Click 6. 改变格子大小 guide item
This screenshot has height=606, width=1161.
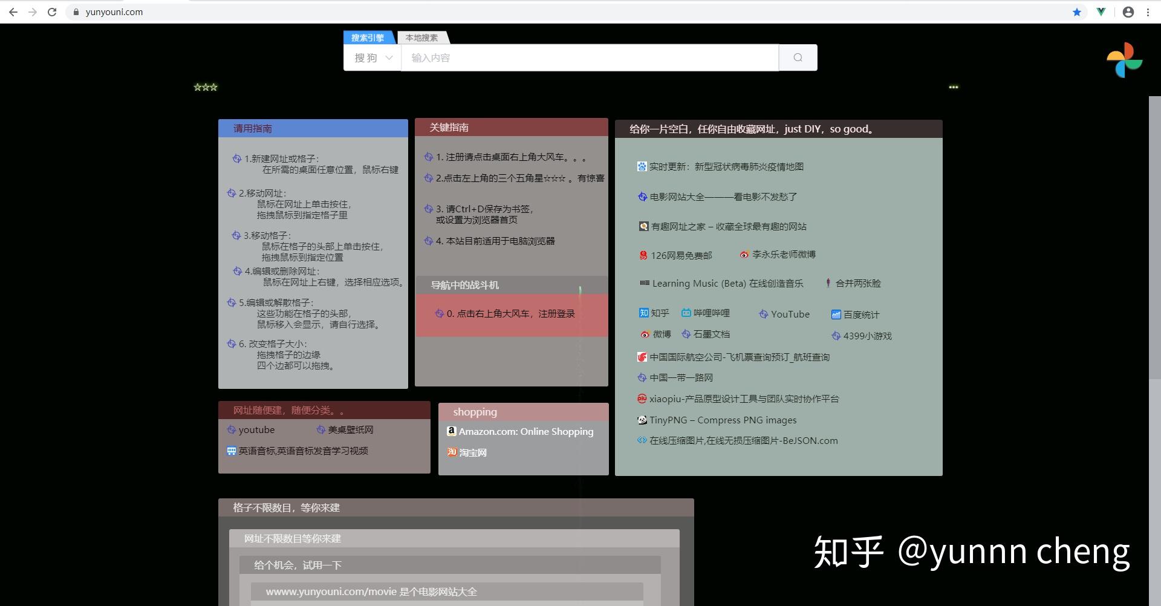pyautogui.click(x=282, y=354)
